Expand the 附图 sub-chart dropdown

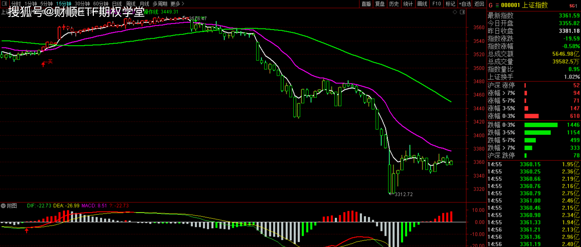click(3, 206)
